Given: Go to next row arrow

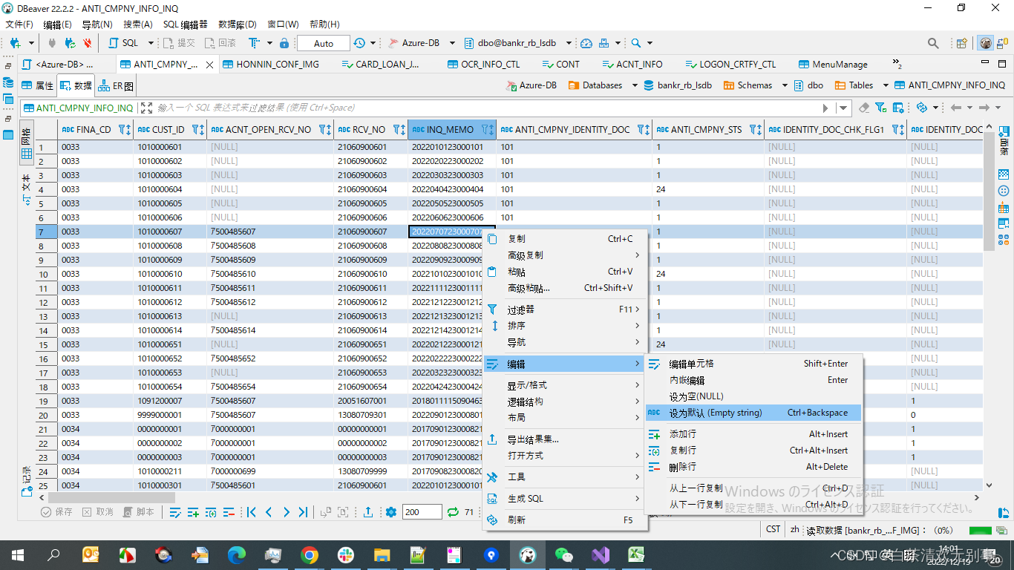Looking at the screenshot, I should 286,512.
